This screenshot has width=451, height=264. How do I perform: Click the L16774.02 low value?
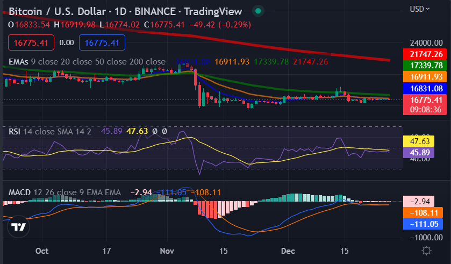point(120,24)
